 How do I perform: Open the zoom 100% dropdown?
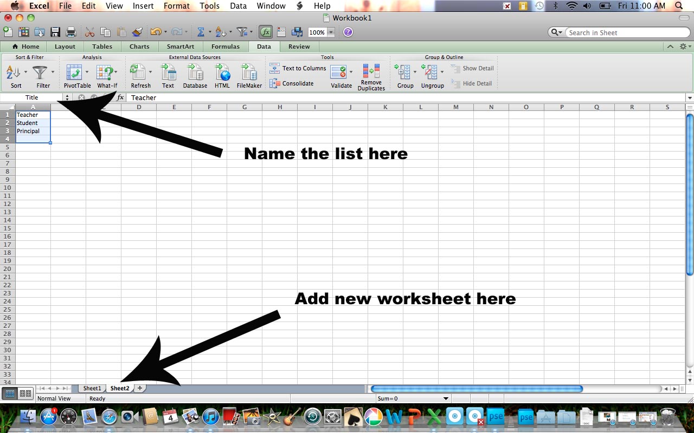[331, 32]
